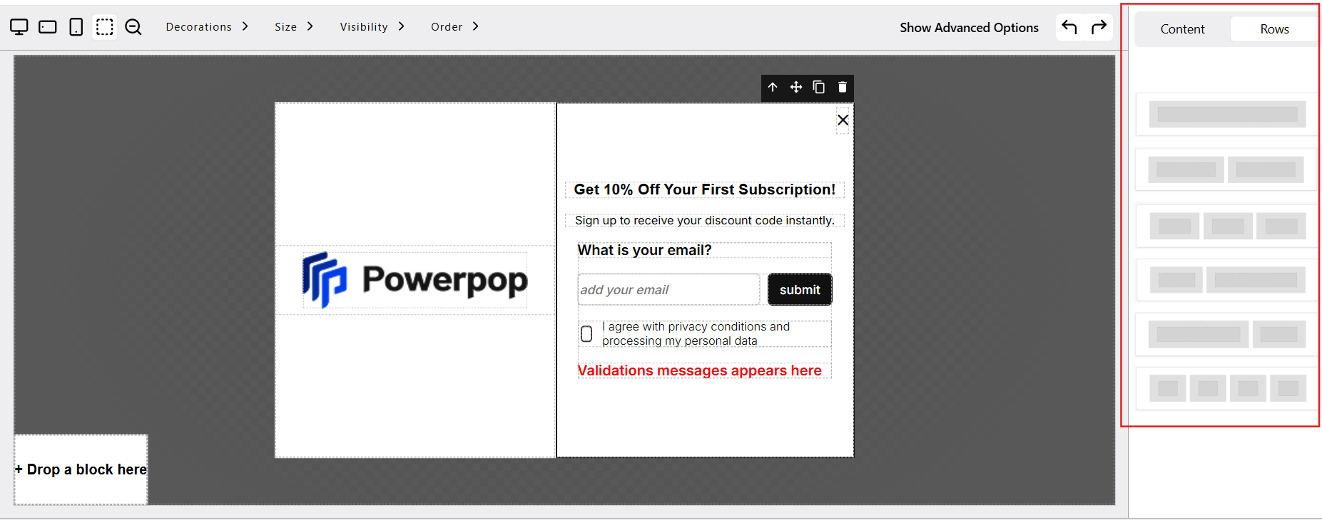The width and height of the screenshot is (1322, 520).
Task: Open the Visibility dropdown
Action: coord(372,27)
